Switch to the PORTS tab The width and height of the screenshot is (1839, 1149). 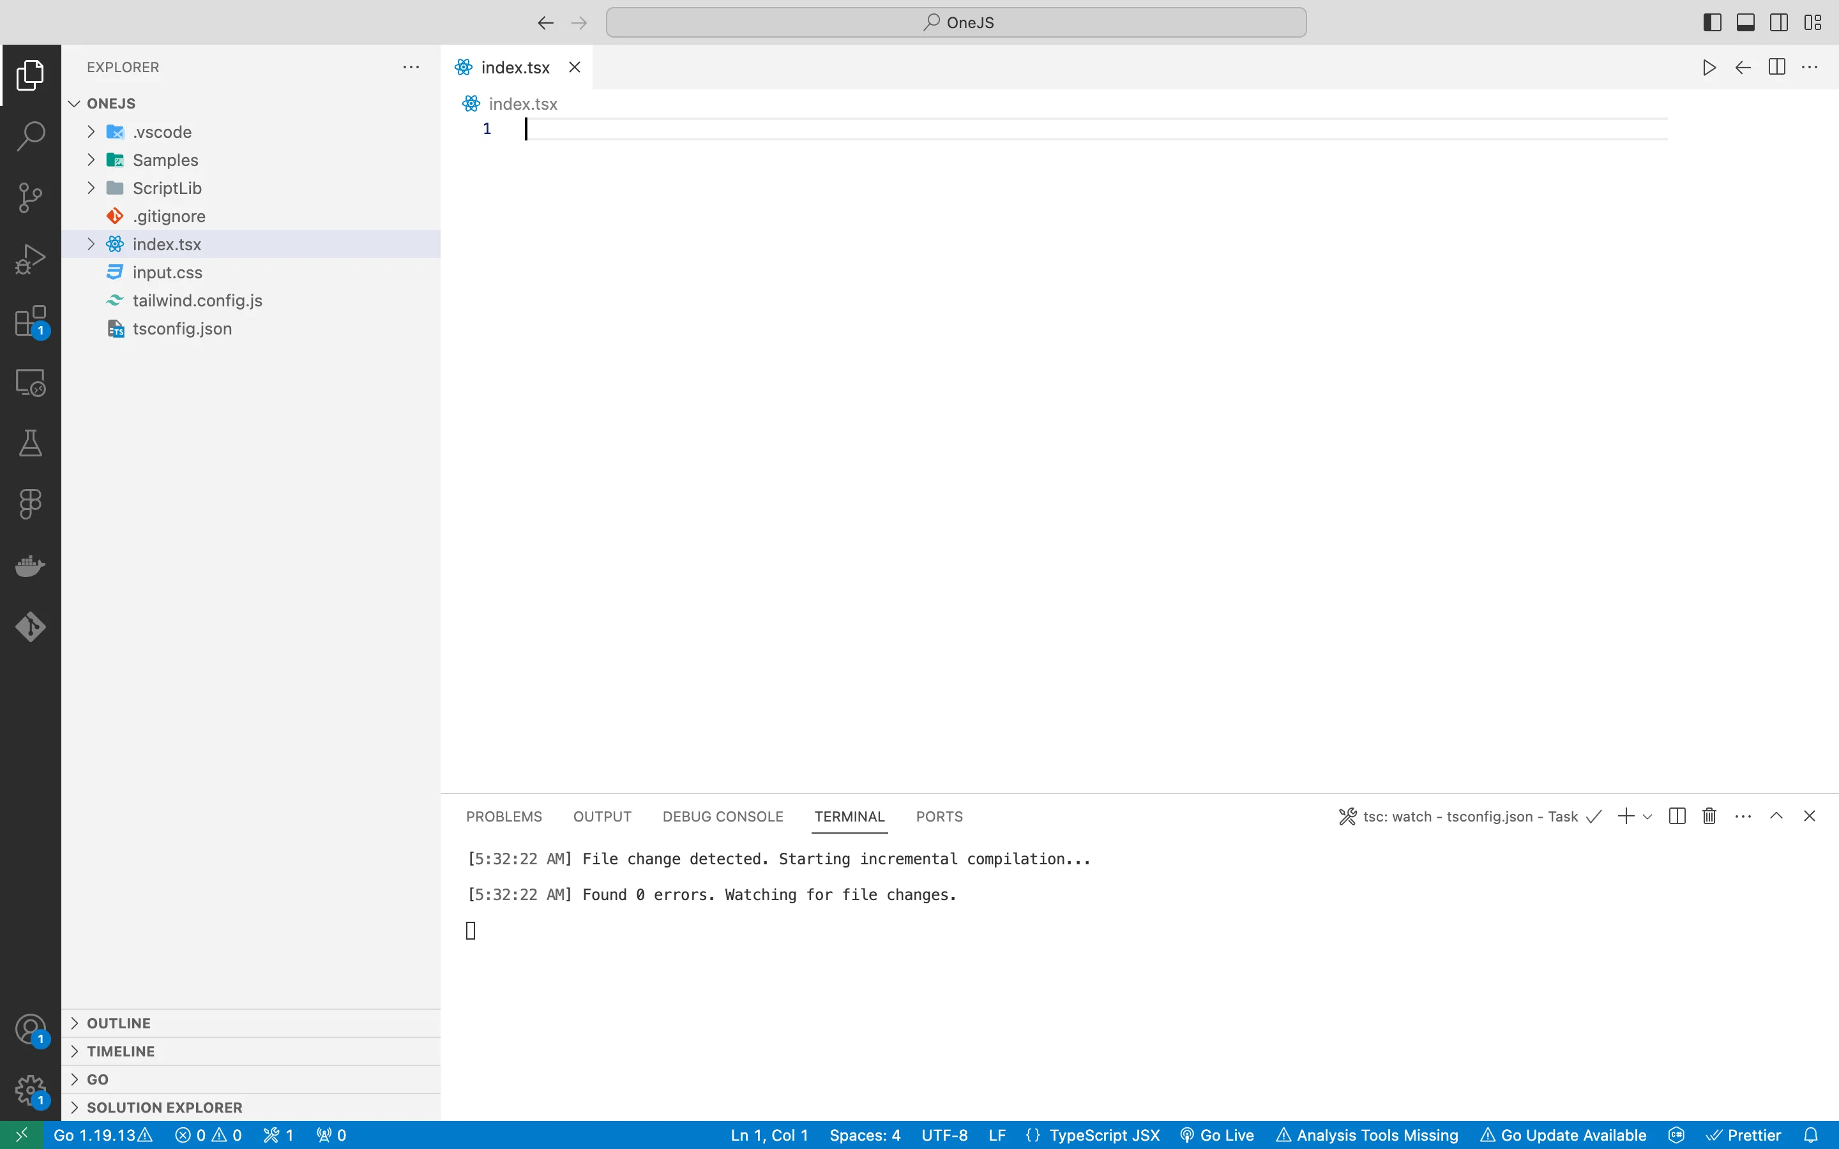tap(939, 817)
